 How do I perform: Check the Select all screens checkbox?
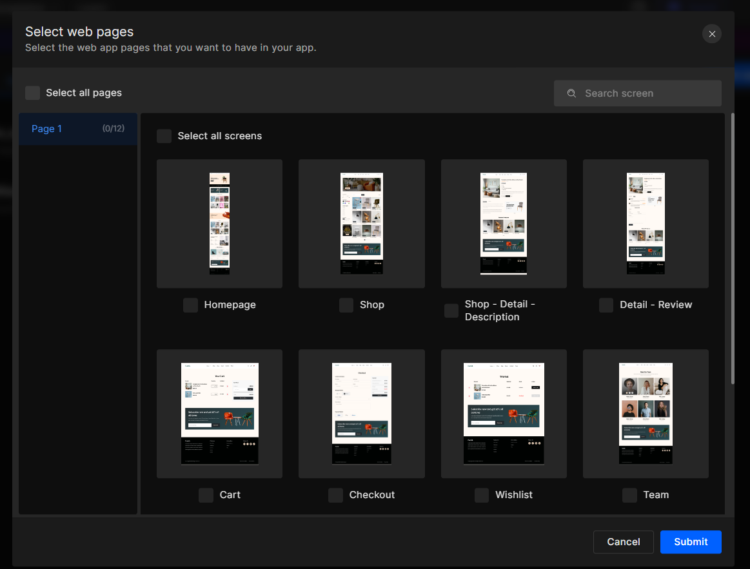164,136
